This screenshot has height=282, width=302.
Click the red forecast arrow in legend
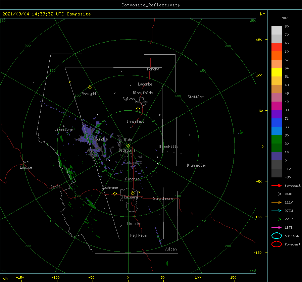click(276, 185)
